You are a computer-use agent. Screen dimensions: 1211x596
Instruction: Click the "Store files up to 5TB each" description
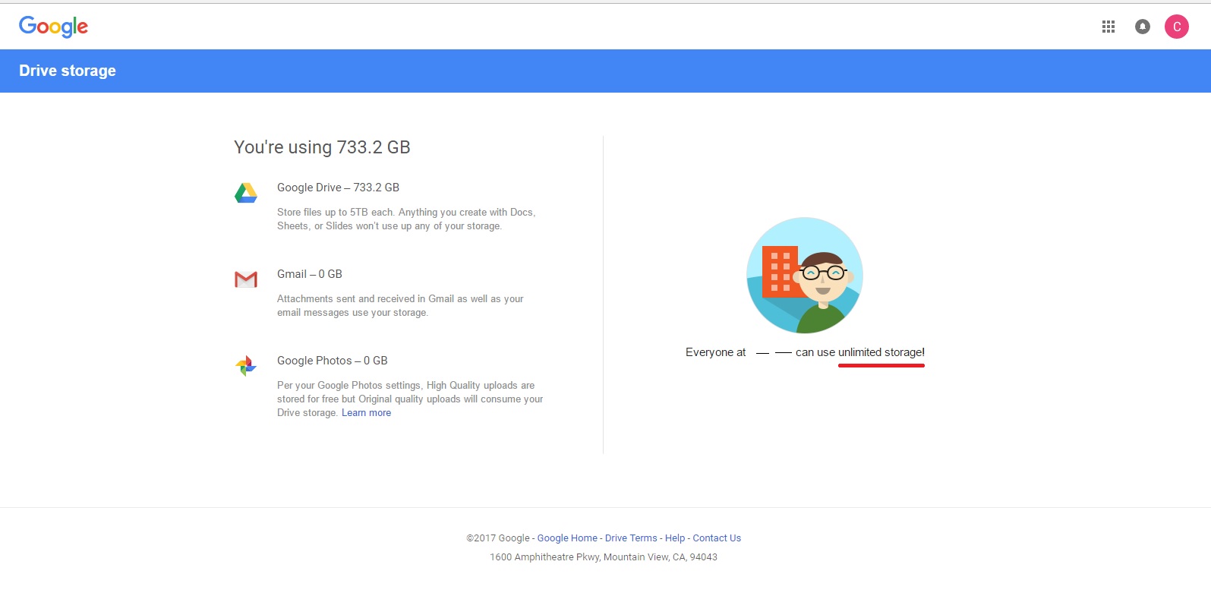tap(406, 219)
